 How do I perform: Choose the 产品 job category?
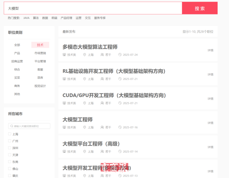tap(17, 53)
